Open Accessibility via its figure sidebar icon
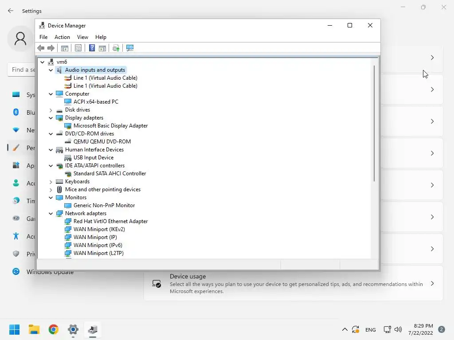This screenshot has width=454, height=340. [x=16, y=236]
